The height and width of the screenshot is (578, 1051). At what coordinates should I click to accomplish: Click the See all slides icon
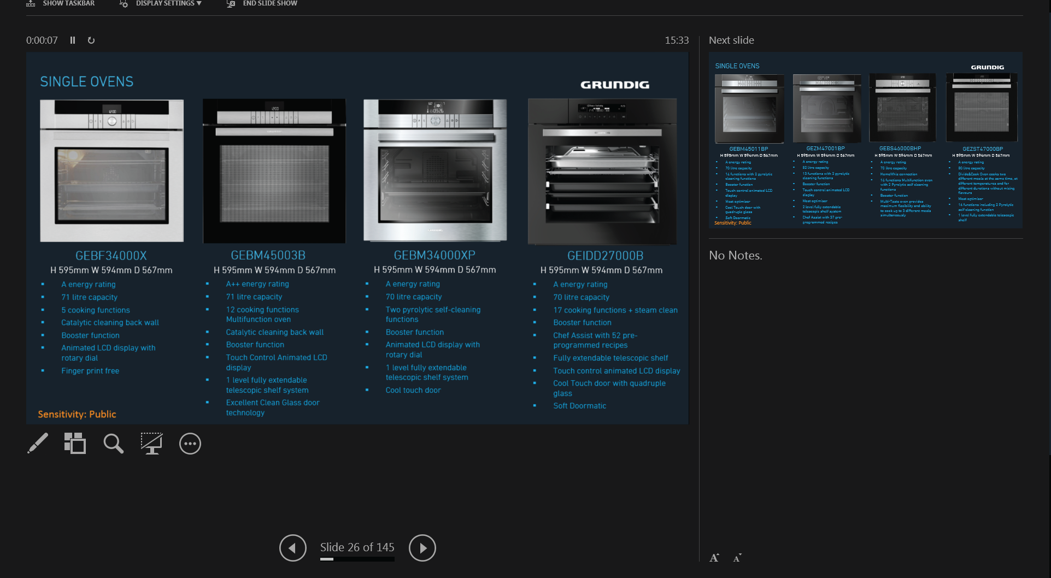75,444
